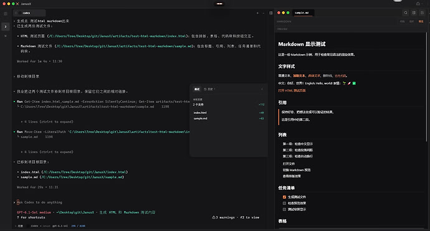This screenshot has width=430, height=231.
Task: Select the first highlighted tab in the changes popup
Action: (x=197, y=89)
